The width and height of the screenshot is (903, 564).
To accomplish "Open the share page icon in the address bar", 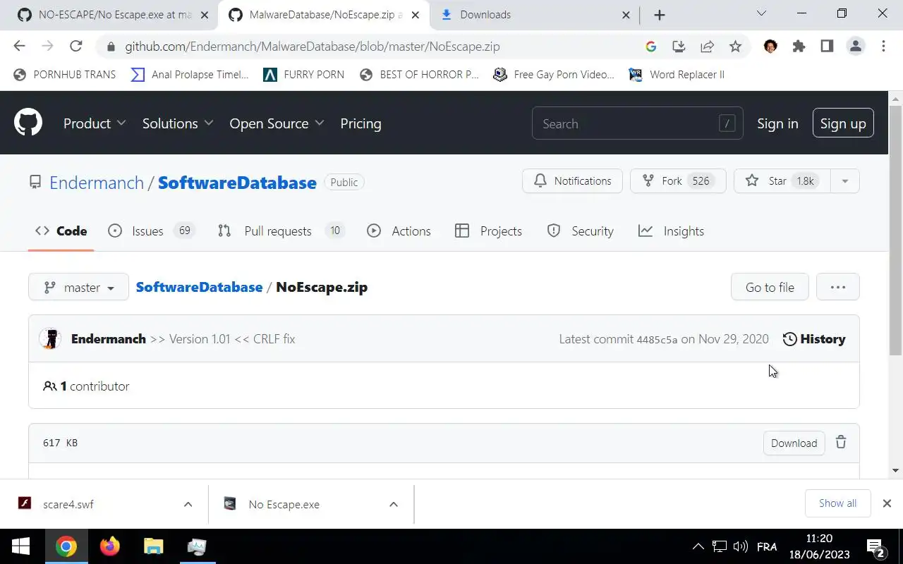I will click(707, 46).
